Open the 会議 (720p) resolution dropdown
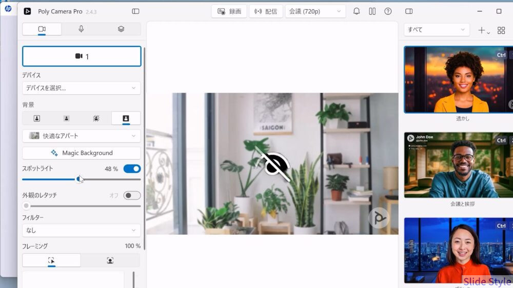The width and height of the screenshot is (513, 288). click(x=315, y=11)
